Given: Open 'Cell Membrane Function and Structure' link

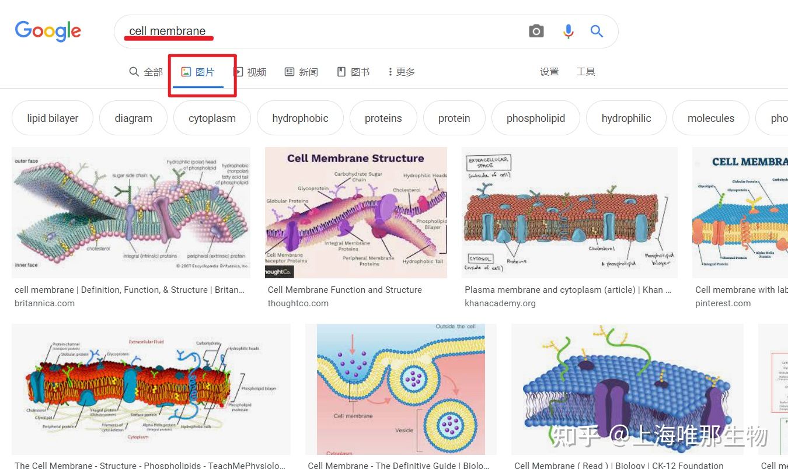Looking at the screenshot, I should [345, 290].
